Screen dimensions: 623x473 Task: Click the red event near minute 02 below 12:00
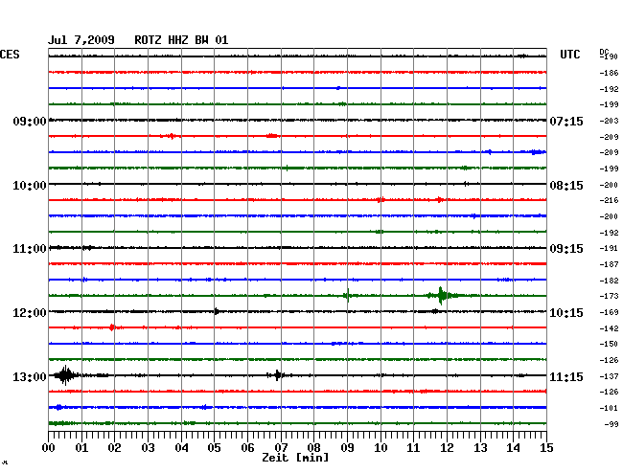click(x=112, y=327)
